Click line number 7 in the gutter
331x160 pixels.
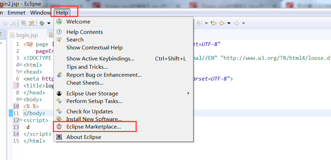pyautogui.click(x=17, y=86)
